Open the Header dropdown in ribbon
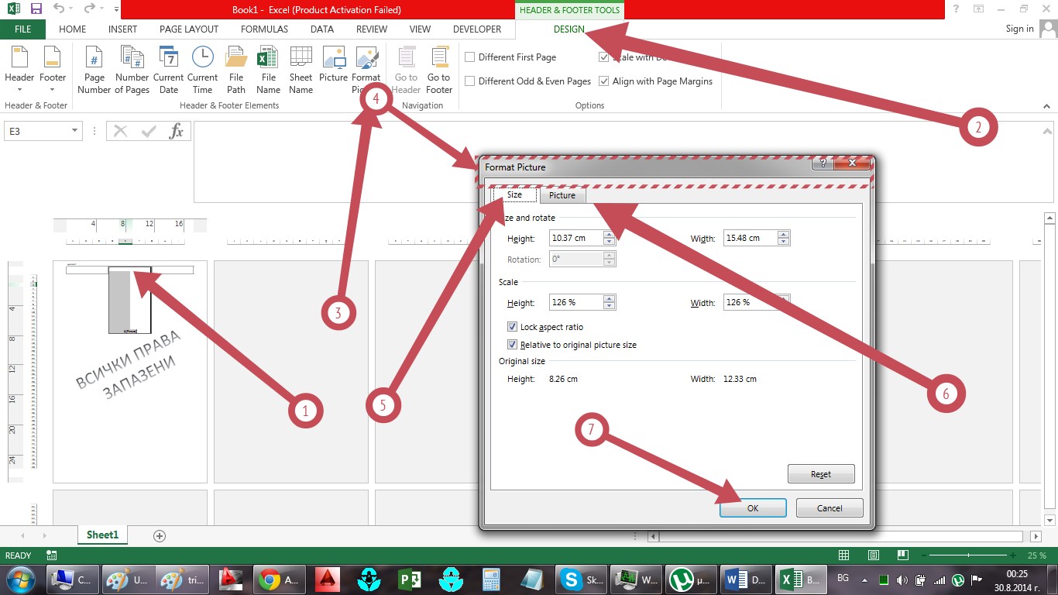This screenshot has height=595, width=1058. pyautogui.click(x=19, y=70)
